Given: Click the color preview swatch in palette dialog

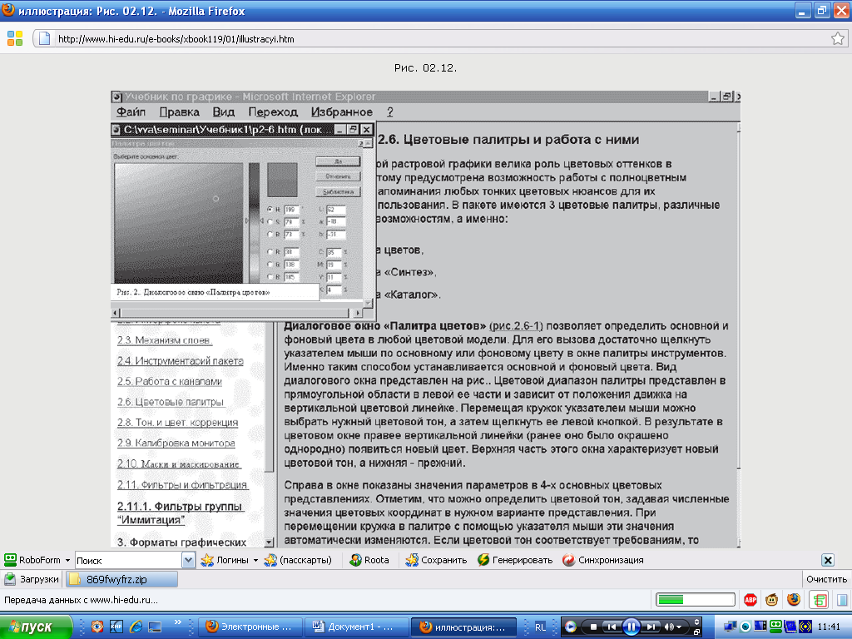Looking at the screenshot, I should (282, 180).
